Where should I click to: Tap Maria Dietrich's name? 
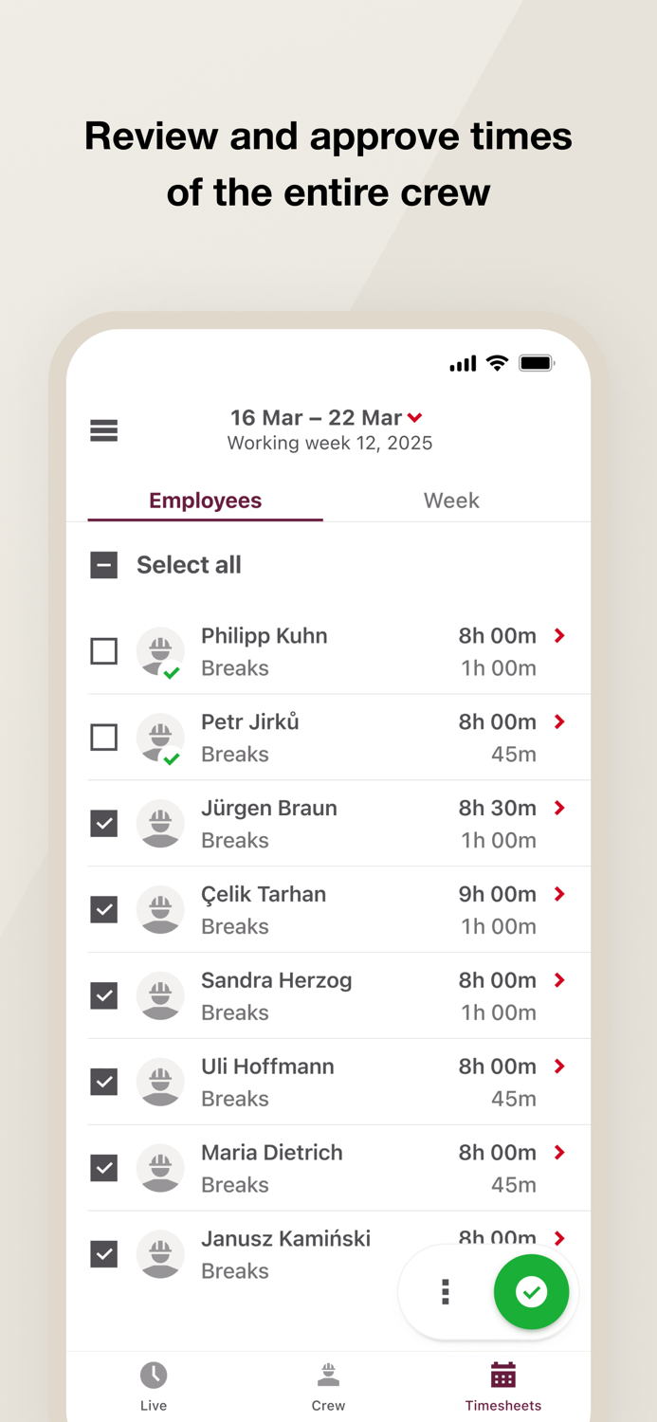click(x=271, y=1153)
